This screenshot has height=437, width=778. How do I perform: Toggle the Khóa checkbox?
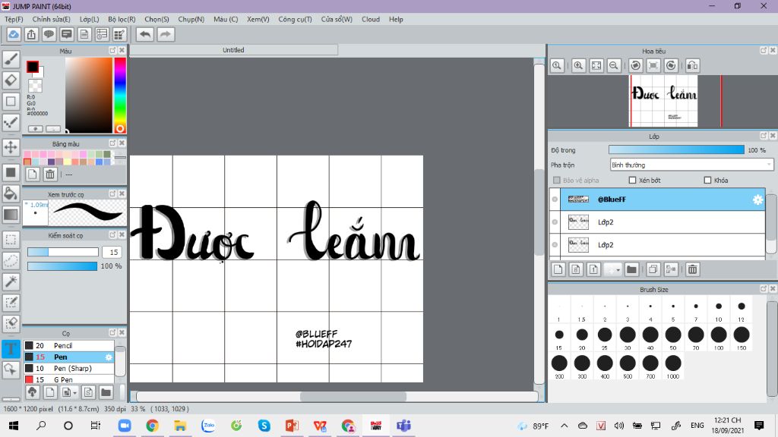tap(707, 181)
